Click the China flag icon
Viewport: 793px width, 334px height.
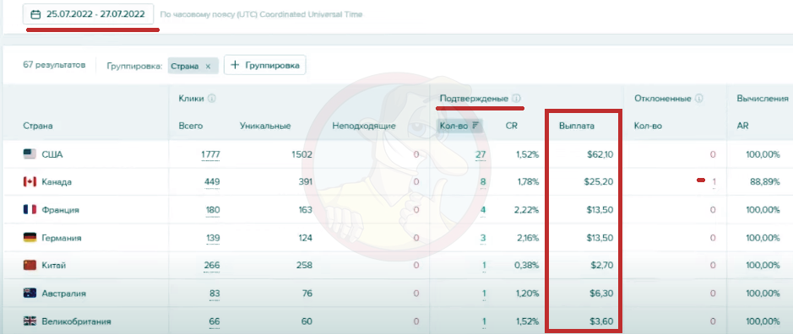[30, 265]
